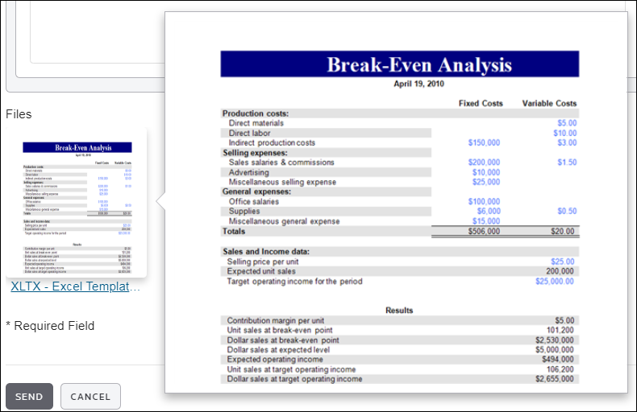Select the Break-Even Analysis file thumbnail
The width and height of the screenshot is (637, 412).
(x=78, y=203)
